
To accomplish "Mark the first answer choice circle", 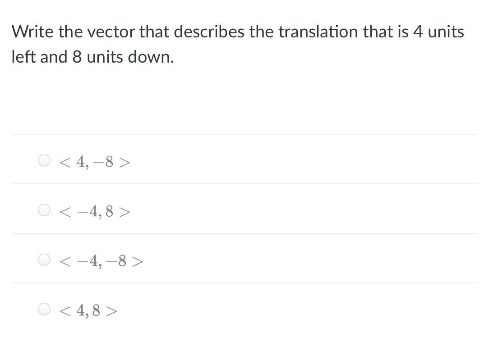I will (x=44, y=161).
